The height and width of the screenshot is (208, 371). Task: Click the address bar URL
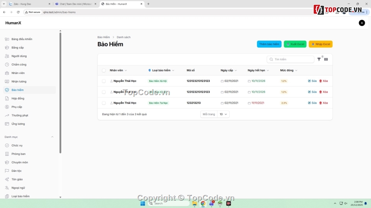(x=59, y=12)
